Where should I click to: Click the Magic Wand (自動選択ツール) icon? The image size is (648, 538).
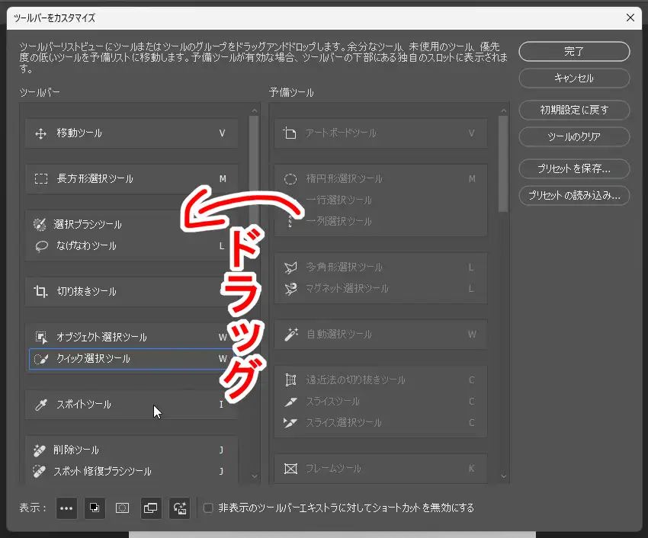(x=290, y=335)
